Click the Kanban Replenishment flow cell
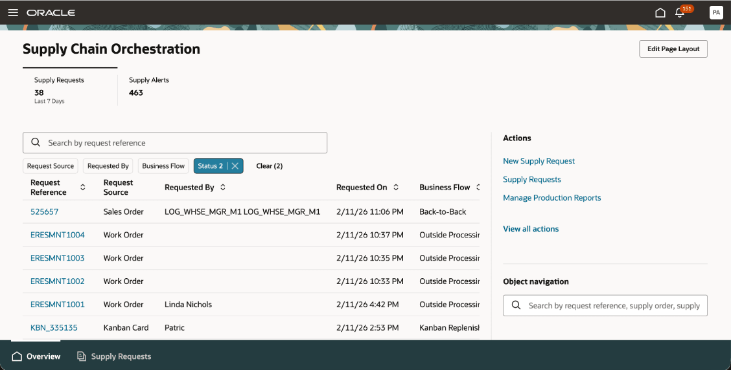The height and width of the screenshot is (370, 731). click(x=449, y=328)
